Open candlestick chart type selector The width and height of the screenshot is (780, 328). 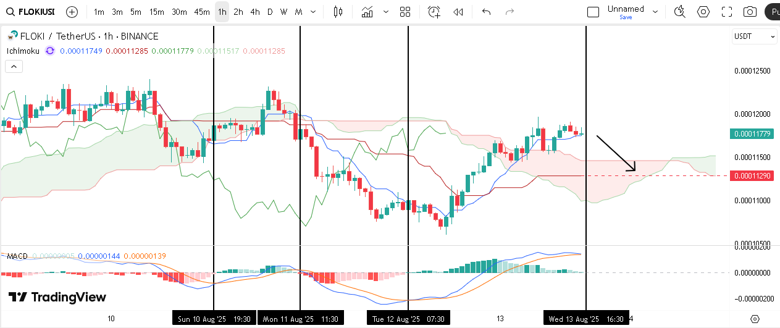click(337, 12)
